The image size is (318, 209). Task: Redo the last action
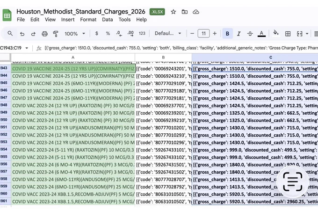click(33, 34)
